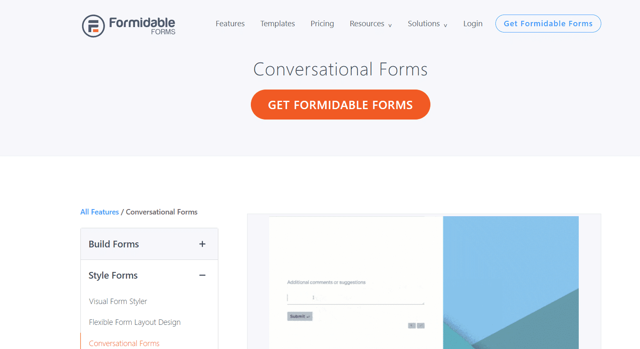Open Visual Form Styler feature
The width and height of the screenshot is (640, 349).
tap(118, 302)
